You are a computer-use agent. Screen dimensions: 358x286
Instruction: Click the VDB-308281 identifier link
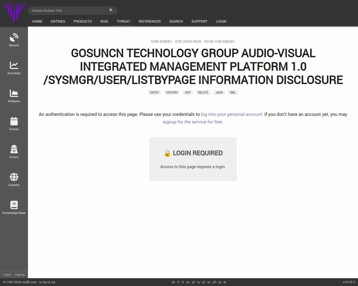pos(161,41)
